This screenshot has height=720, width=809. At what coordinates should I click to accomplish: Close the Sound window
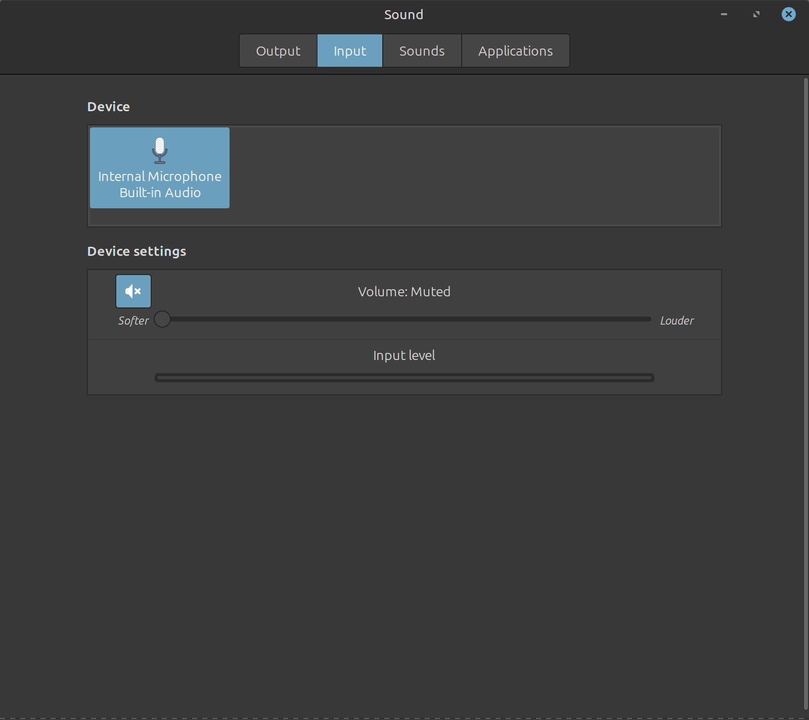pyautogui.click(x=788, y=14)
